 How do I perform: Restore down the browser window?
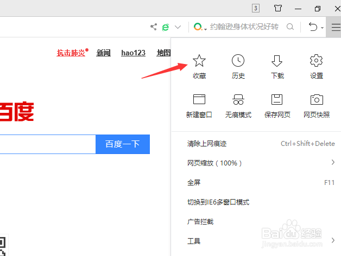coord(318,9)
